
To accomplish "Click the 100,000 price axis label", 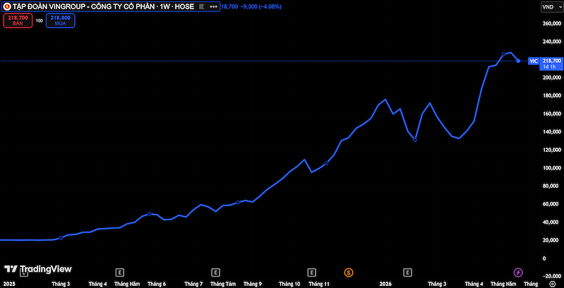I will point(551,168).
